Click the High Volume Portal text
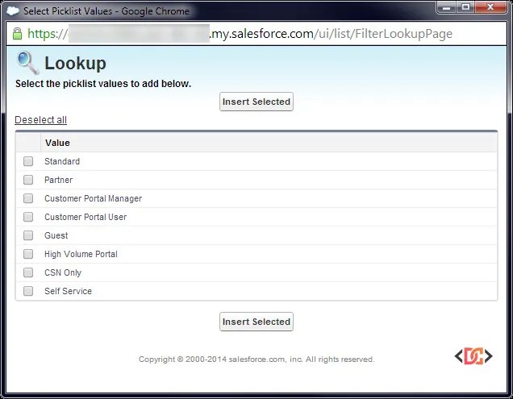Screen dimensions: 513x399 81,254
